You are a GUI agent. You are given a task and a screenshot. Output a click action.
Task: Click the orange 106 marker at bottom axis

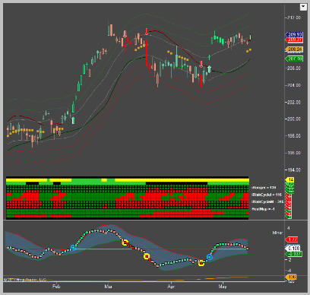291,277
